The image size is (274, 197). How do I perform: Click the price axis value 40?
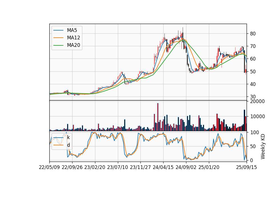pyautogui.click(x=253, y=84)
